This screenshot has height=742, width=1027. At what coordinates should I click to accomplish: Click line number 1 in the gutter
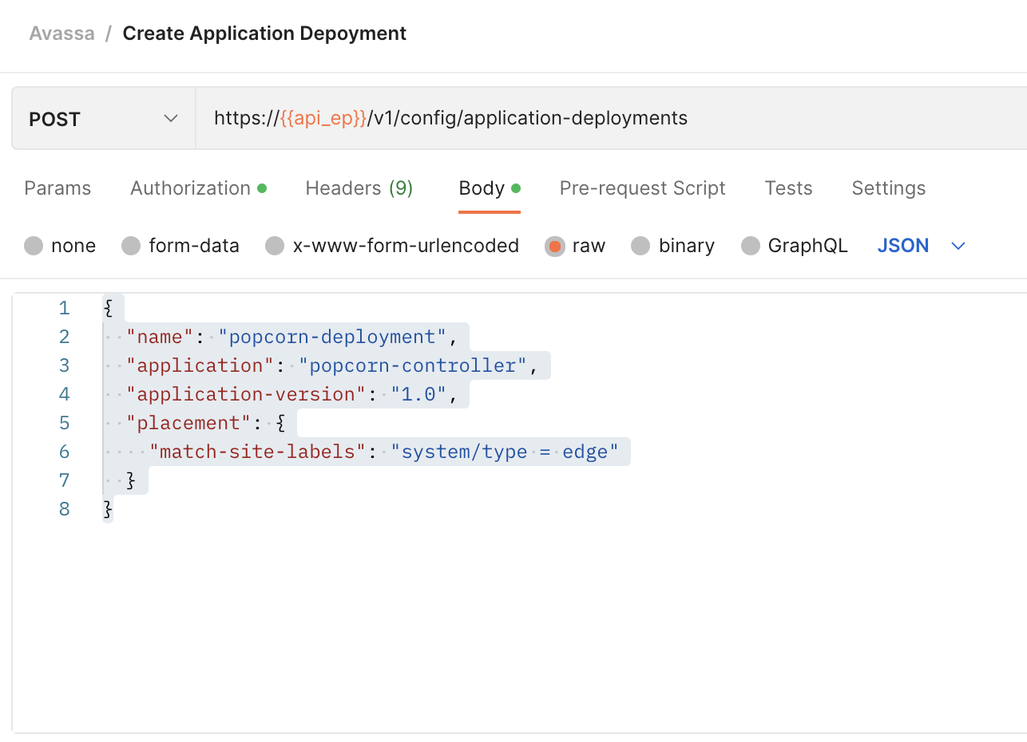click(x=64, y=308)
